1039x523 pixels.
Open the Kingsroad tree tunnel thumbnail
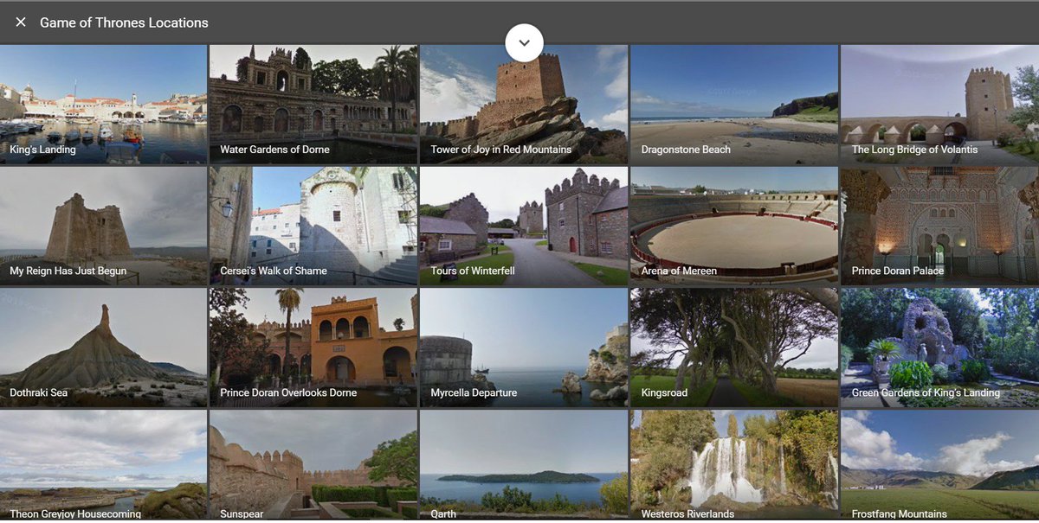[734, 348]
